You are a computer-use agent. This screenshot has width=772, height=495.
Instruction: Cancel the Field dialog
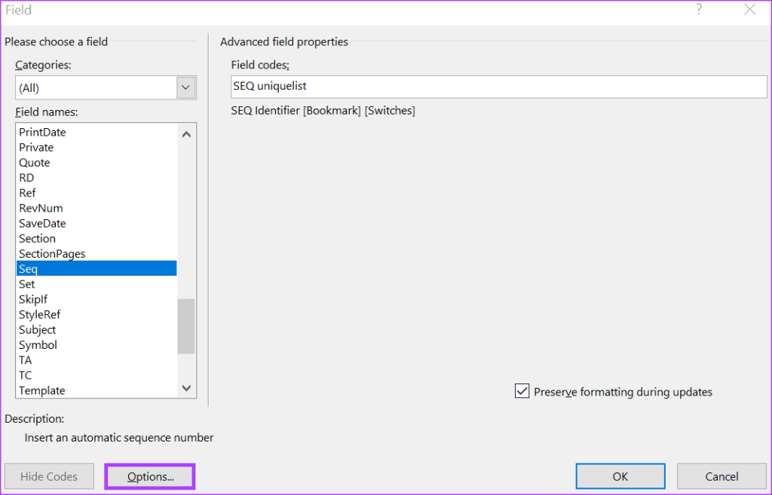(x=721, y=476)
